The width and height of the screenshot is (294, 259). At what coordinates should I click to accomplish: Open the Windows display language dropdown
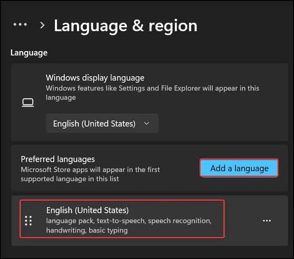tap(102, 123)
